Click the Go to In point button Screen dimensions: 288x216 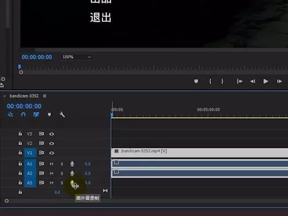(x=240, y=82)
